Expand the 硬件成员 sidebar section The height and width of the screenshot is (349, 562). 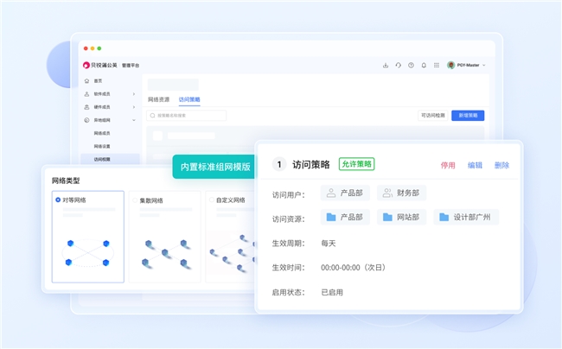[x=133, y=107]
